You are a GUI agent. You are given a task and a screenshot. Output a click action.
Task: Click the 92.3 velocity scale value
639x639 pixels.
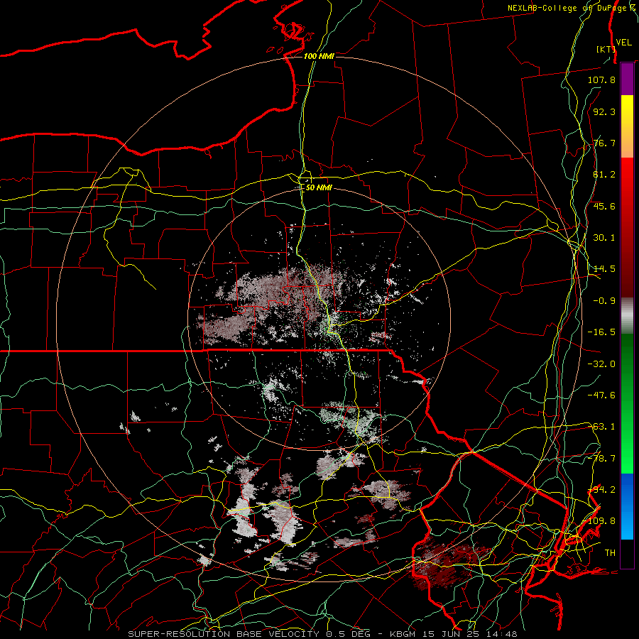604,111
